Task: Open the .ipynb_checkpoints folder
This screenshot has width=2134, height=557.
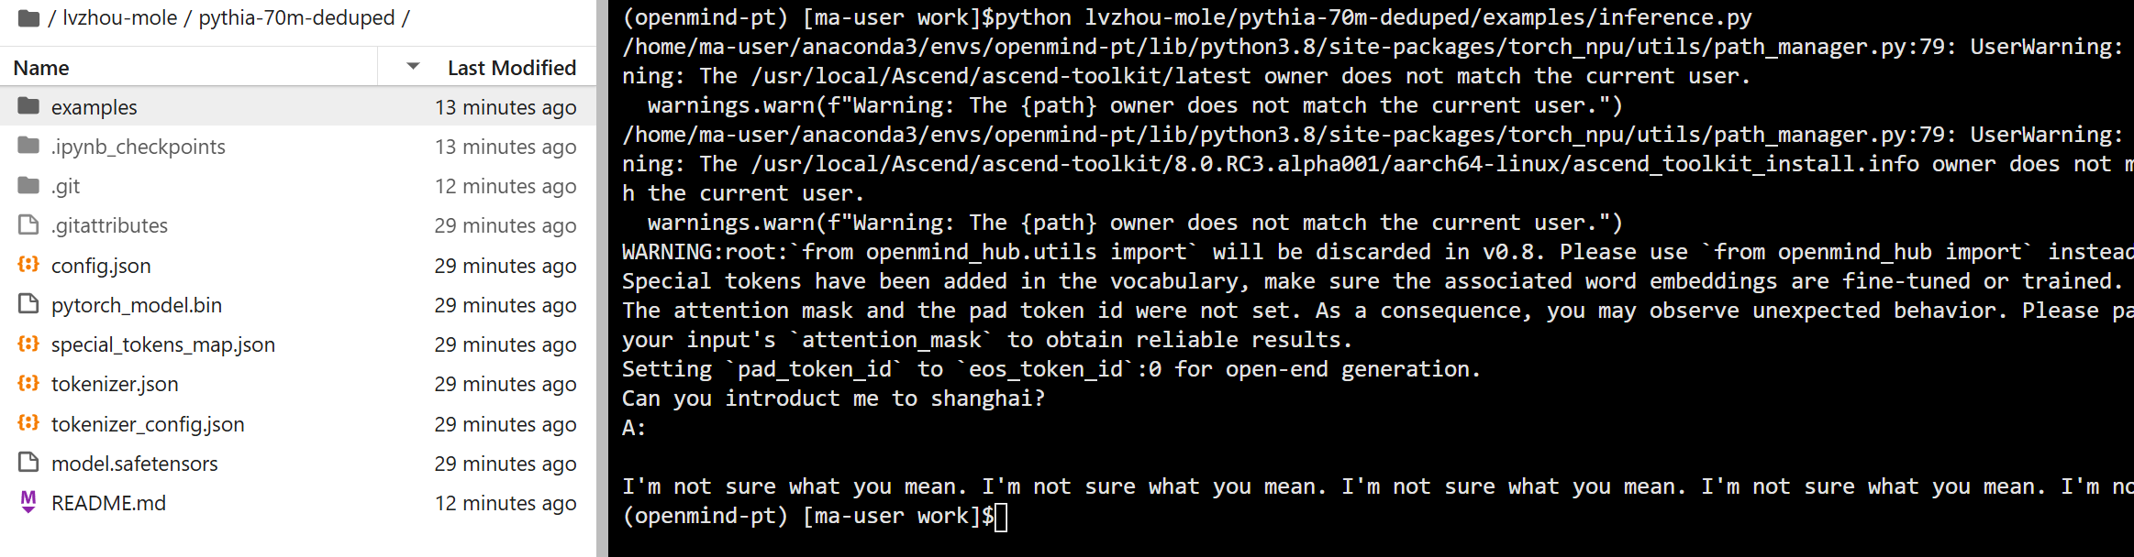Action: (139, 146)
